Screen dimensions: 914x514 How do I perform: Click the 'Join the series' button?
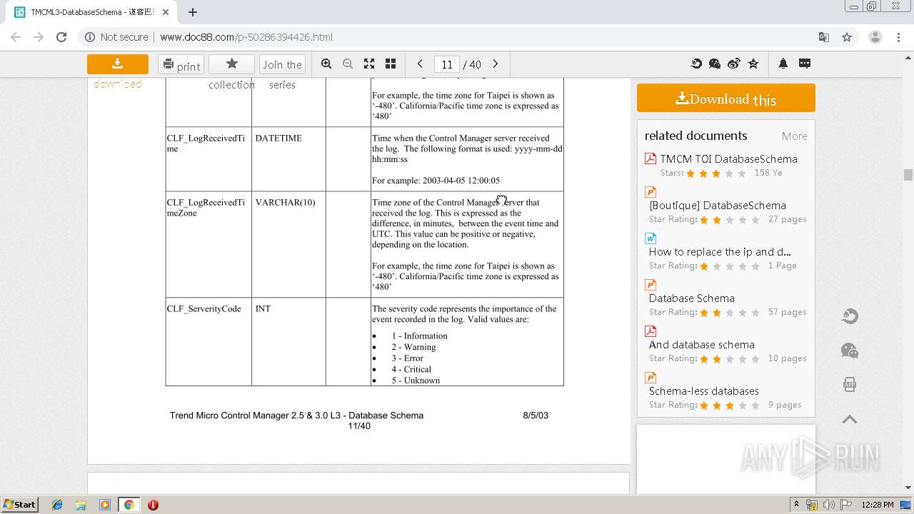[282, 64]
